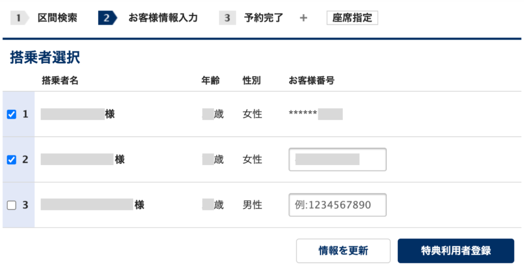This screenshot has width=524, height=272.
Task: Click the 年齢 column header
Action: point(210,80)
